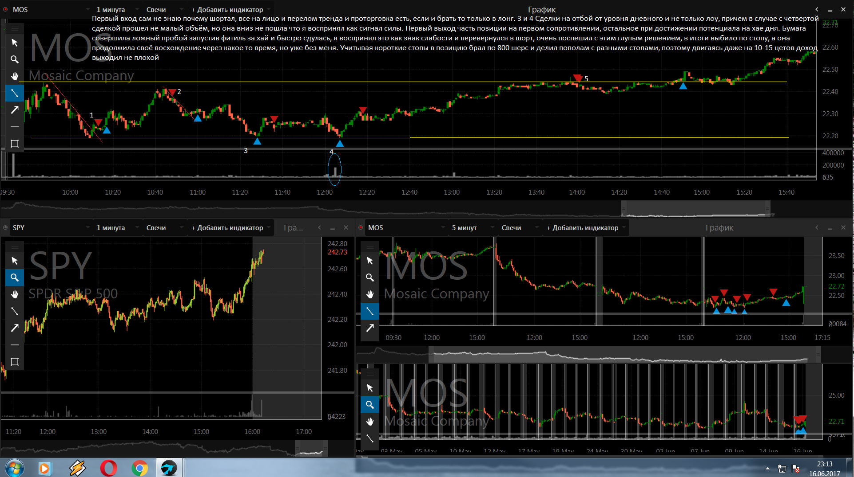The height and width of the screenshot is (477, 854).
Task: Open the '1 минута' timeframe dropdown in top chart
Action: (137, 9)
